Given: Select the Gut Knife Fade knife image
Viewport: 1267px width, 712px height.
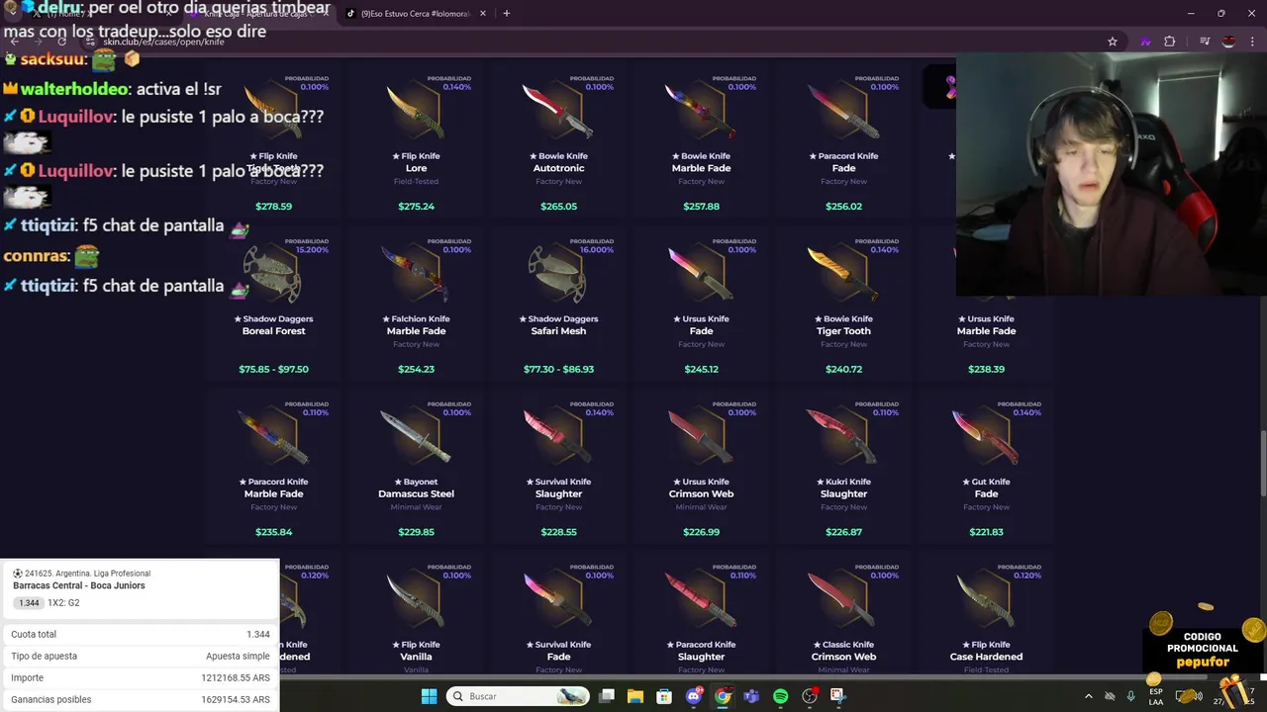Looking at the screenshot, I should click(986, 437).
